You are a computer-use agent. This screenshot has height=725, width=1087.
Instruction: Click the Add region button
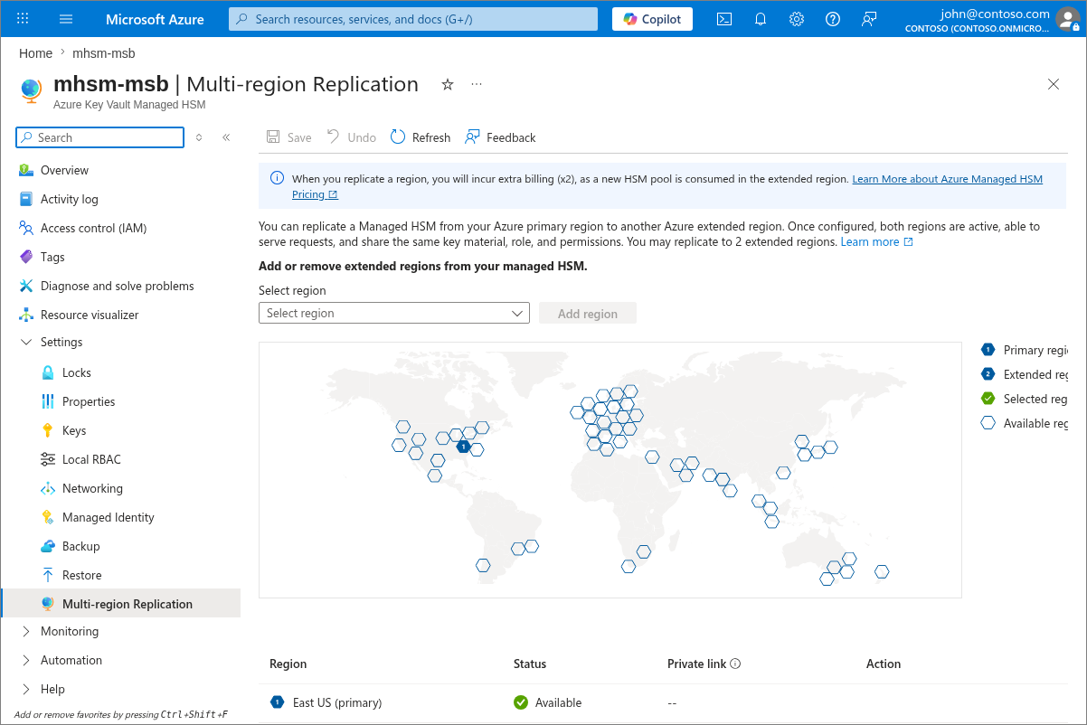pyautogui.click(x=588, y=313)
